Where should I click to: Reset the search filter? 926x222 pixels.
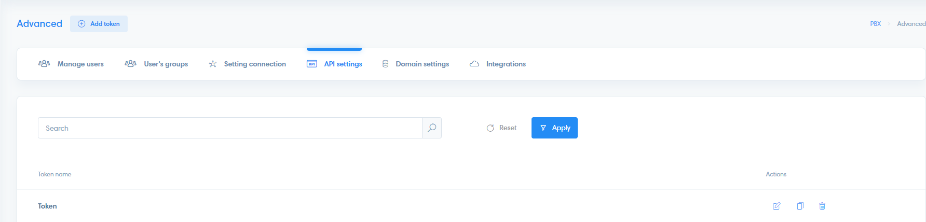(x=501, y=128)
